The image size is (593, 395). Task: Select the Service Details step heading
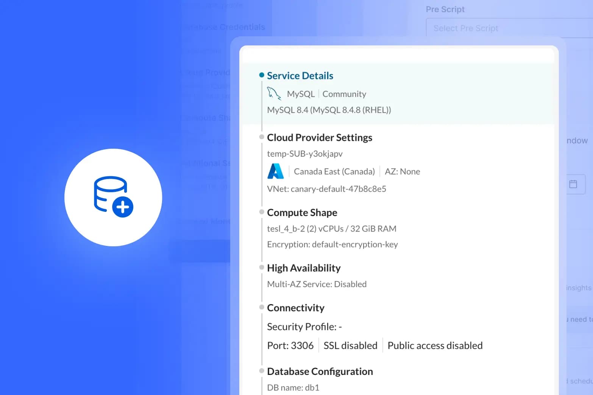300,76
